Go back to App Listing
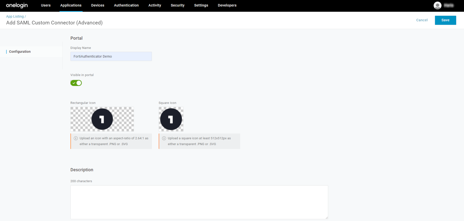 point(15,16)
